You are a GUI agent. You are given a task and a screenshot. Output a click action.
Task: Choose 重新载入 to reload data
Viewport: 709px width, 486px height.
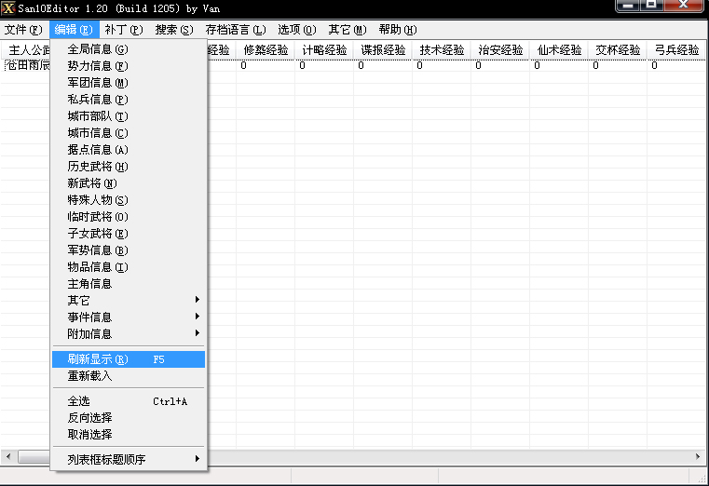pos(89,376)
